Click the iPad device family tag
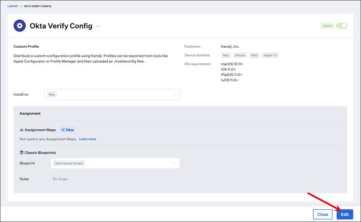Image resolution: width=361 pixels, height=222 pixels. tap(254, 55)
